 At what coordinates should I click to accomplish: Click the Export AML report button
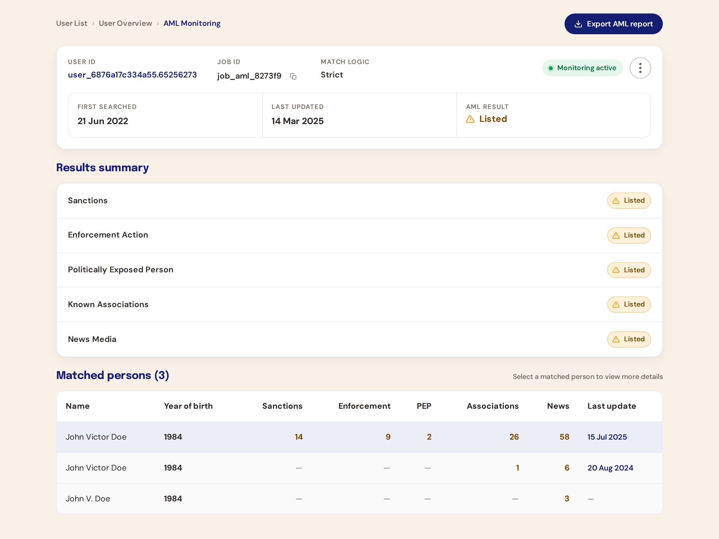(613, 24)
